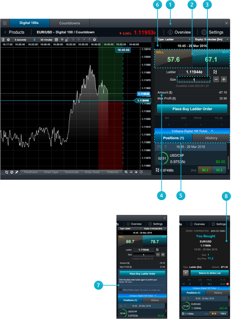The height and width of the screenshot is (319, 231).
Task: Open the Chart Type menu
Action: point(51,172)
